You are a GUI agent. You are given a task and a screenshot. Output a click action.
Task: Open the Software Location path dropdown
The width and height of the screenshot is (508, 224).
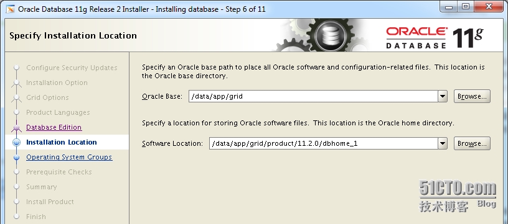tap(442, 143)
